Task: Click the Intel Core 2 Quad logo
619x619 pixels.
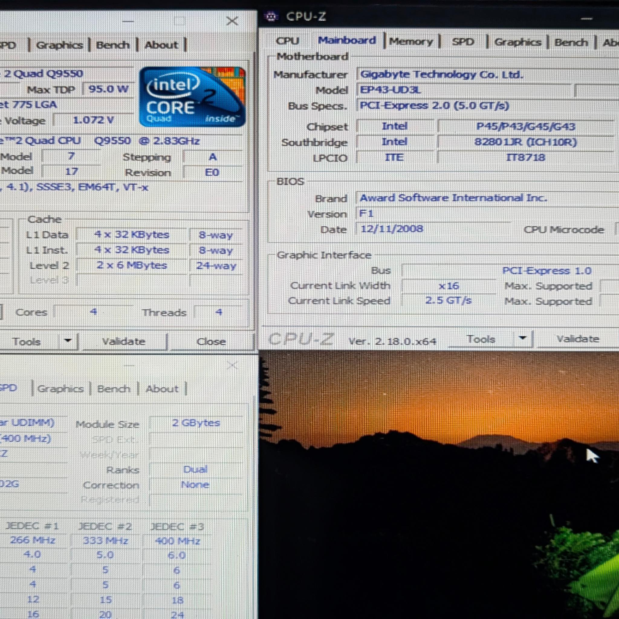Action: pyautogui.click(x=192, y=97)
